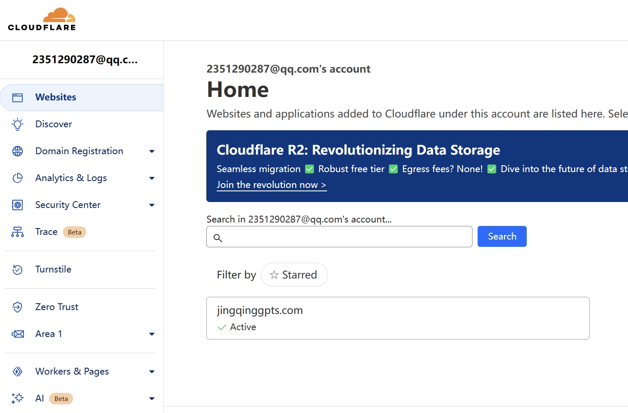Click the Cloudflare logo
The image size is (628, 413).
[42, 20]
